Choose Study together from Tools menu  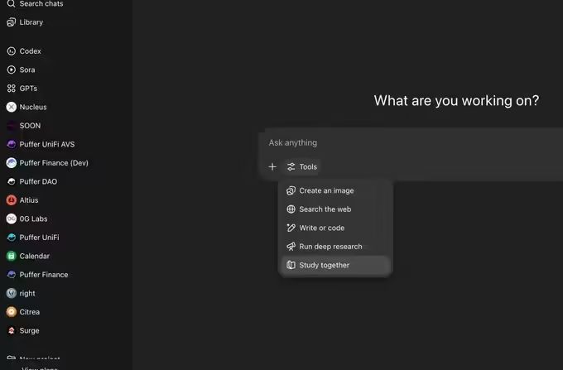[x=324, y=265]
